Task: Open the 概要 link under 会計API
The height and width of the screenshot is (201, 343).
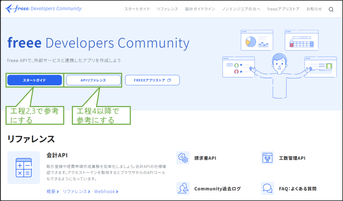Action: pyautogui.click(x=53, y=192)
